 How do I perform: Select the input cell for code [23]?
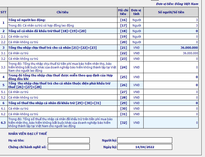171,59
